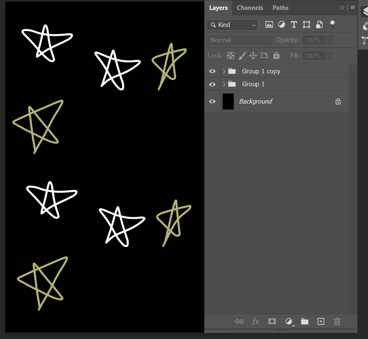This screenshot has width=368, height=339.
Task: Expand the Group 1 copy group
Action: point(223,71)
